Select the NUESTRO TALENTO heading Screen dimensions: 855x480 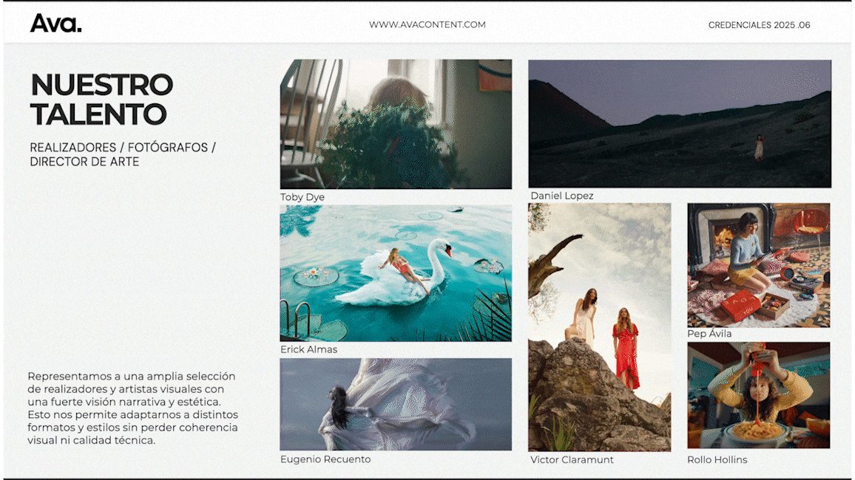coord(101,99)
